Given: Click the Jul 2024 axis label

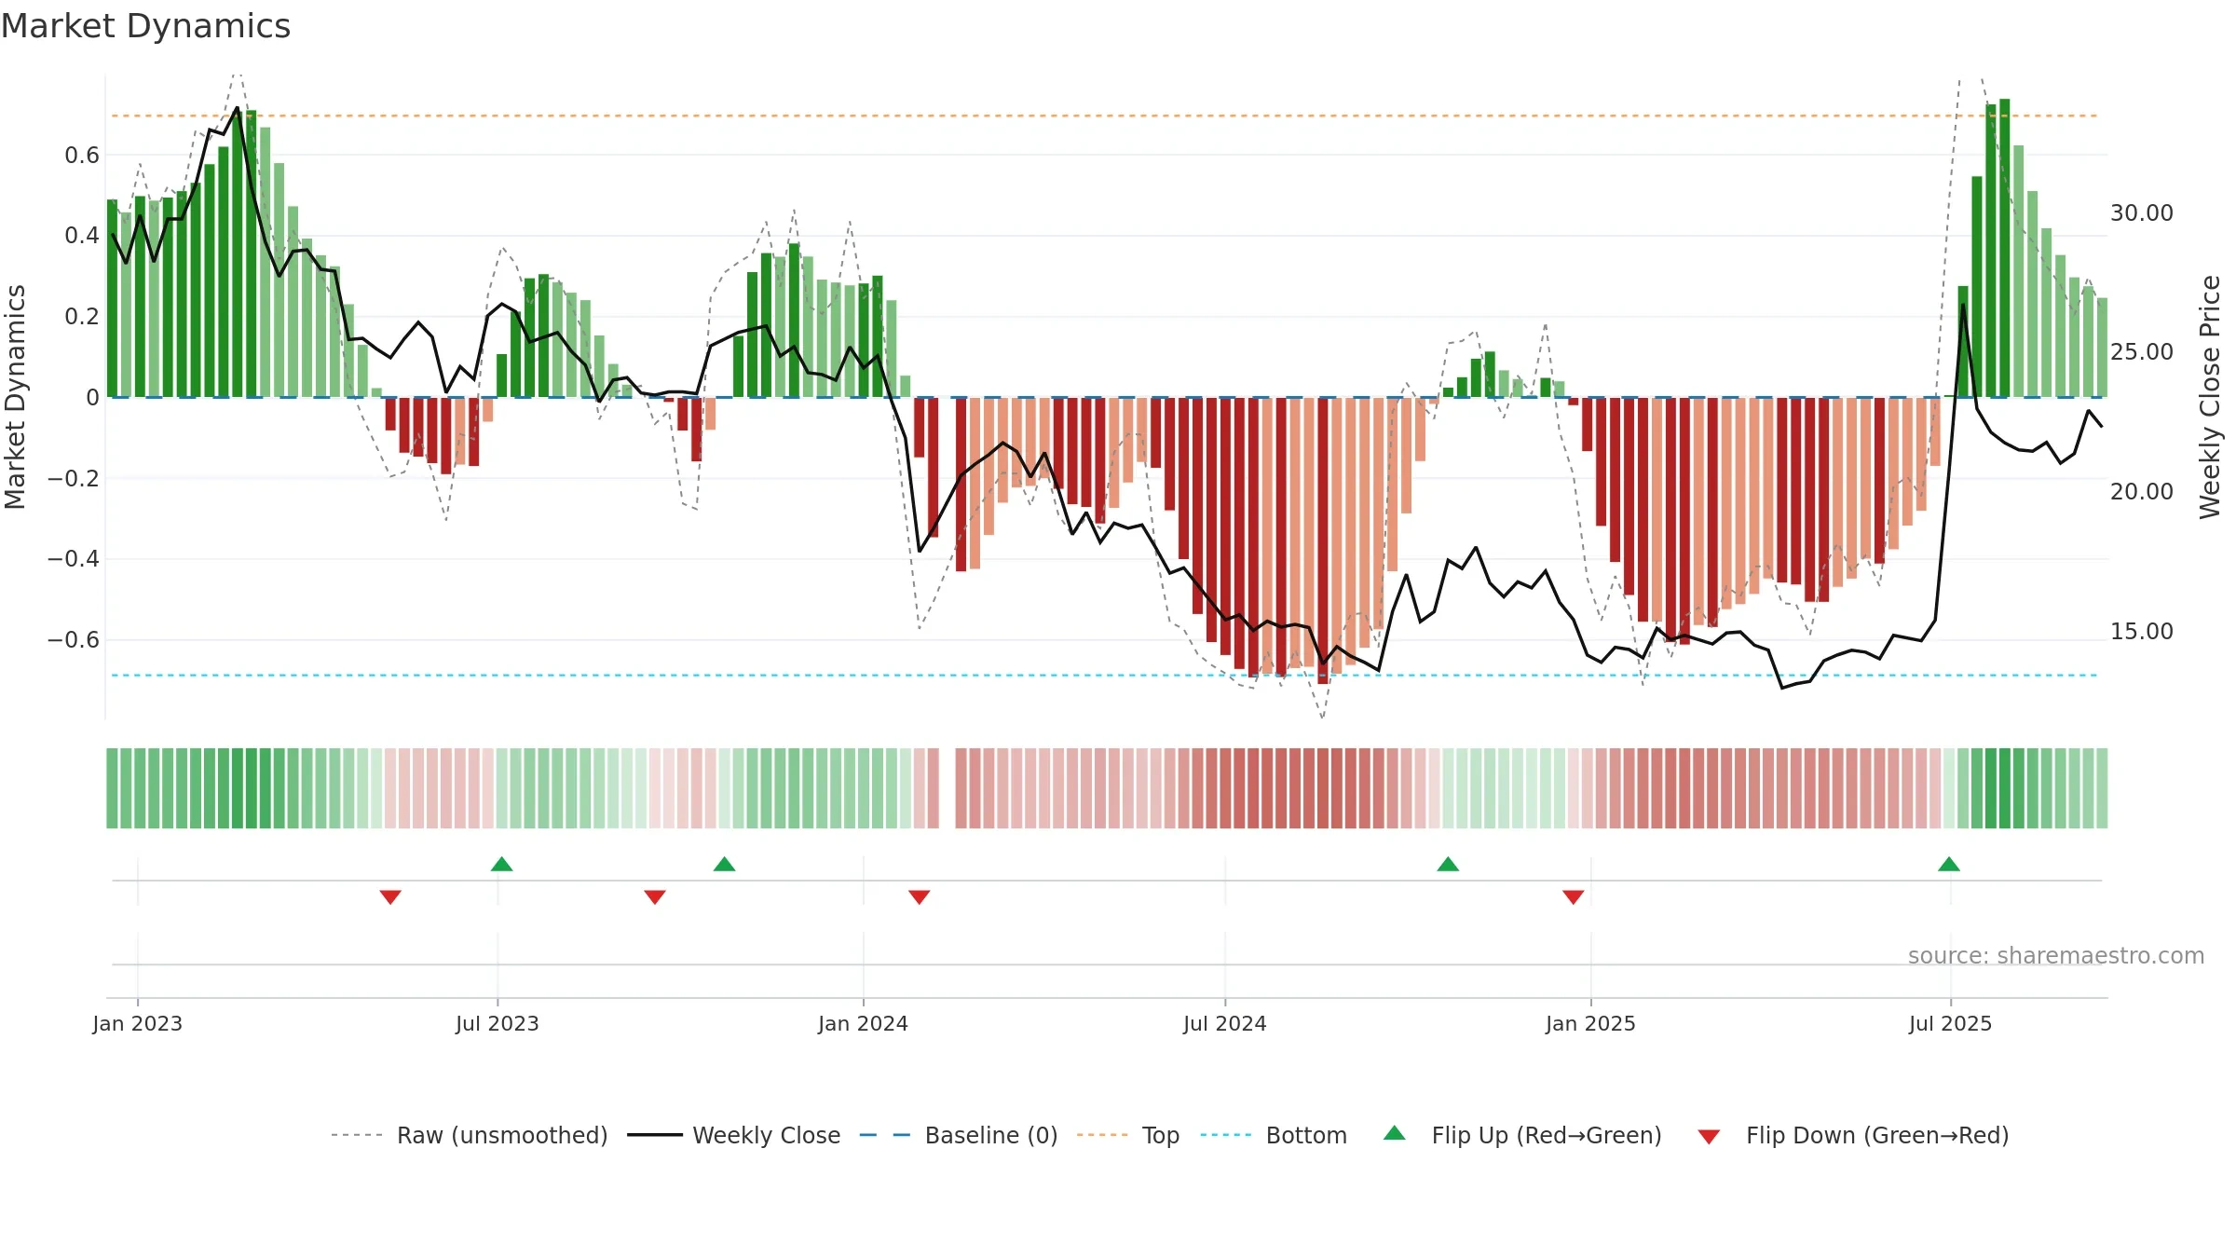Looking at the screenshot, I should coord(1225,1023).
